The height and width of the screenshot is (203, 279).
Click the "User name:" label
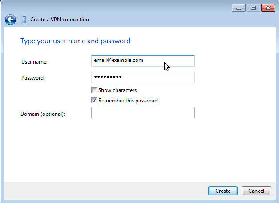[34, 62]
